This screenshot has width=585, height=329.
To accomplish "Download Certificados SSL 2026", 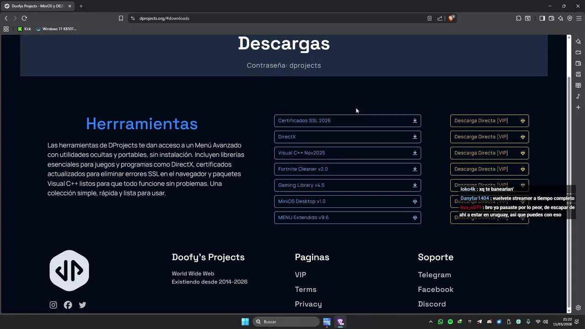I will click(x=347, y=121).
